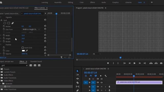
Task: Switch to the Audio workspace
Action: coord(104,2)
